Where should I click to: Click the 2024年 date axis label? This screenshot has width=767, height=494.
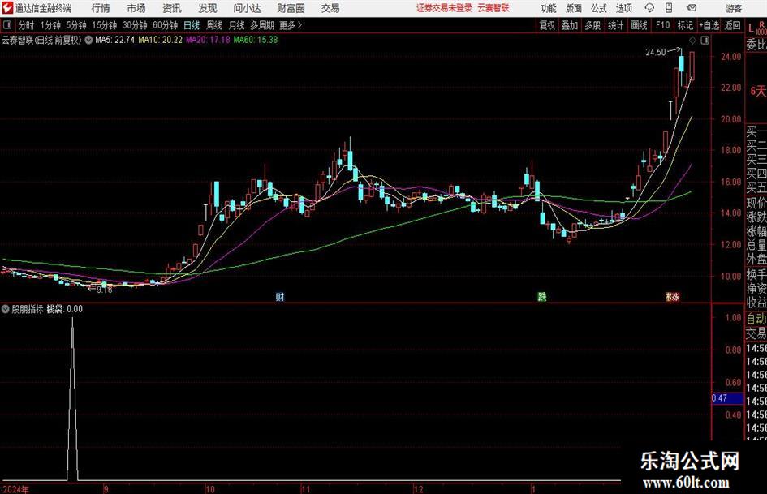[15, 489]
